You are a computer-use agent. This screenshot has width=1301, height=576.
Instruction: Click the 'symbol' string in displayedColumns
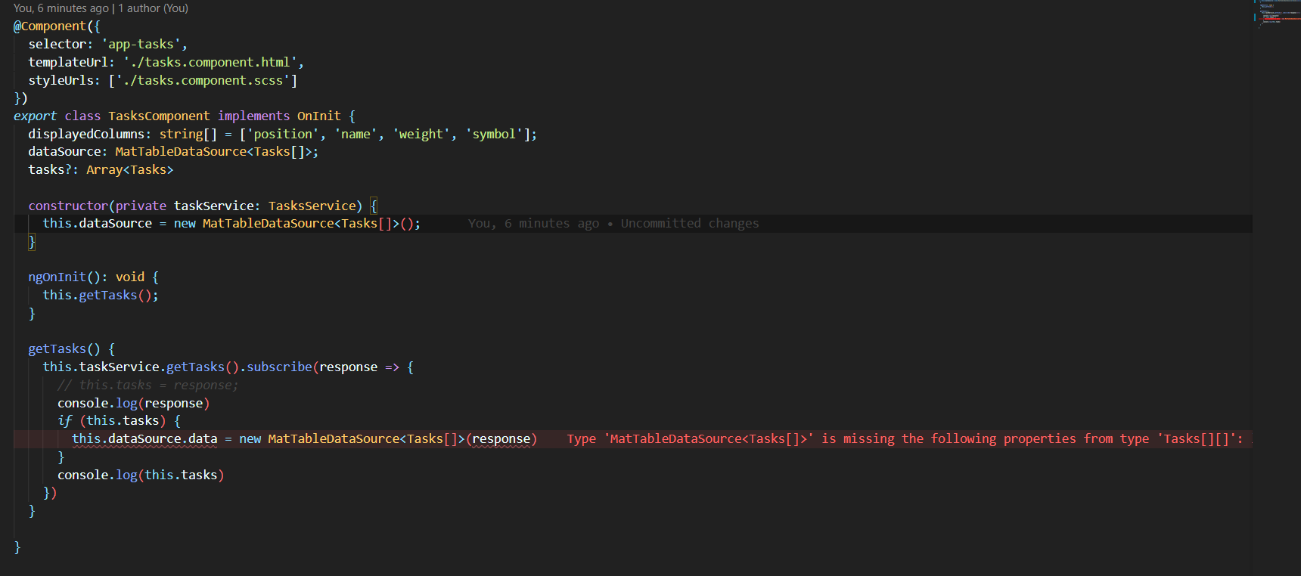point(494,134)
